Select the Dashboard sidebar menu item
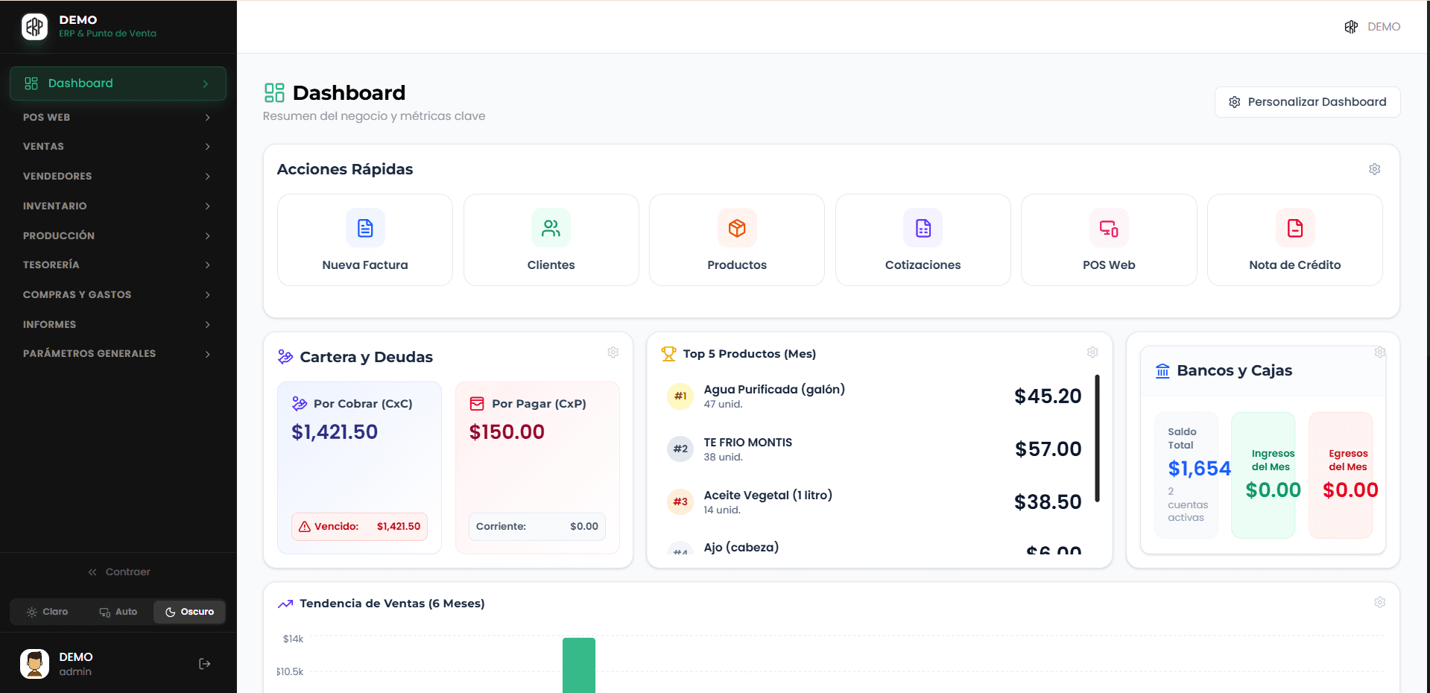This screenshot has width=1430, height=693. coord(118,83)
